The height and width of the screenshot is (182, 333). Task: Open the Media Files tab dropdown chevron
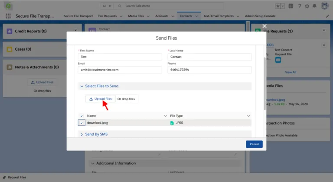[148, 16]
